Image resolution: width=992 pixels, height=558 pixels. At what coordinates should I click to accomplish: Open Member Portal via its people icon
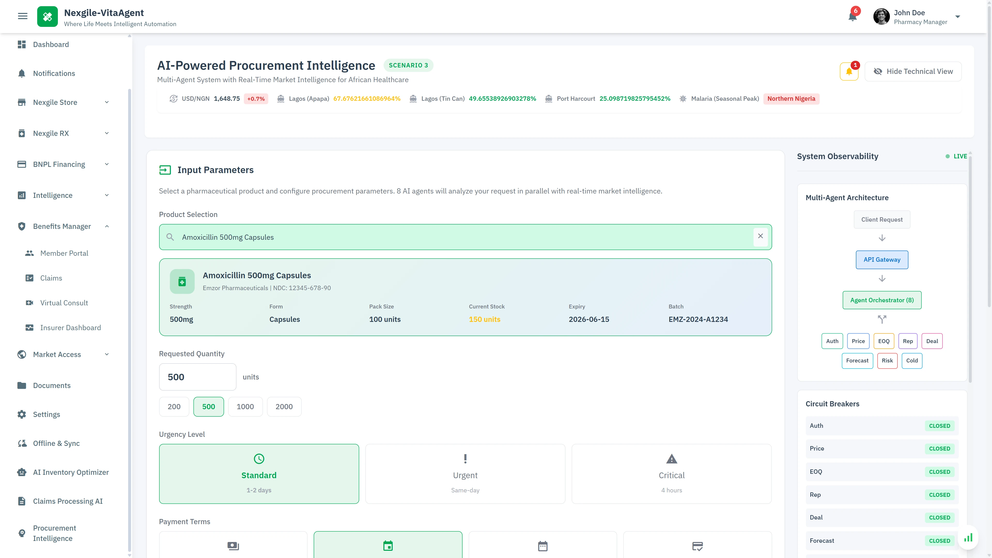[30, 253]
